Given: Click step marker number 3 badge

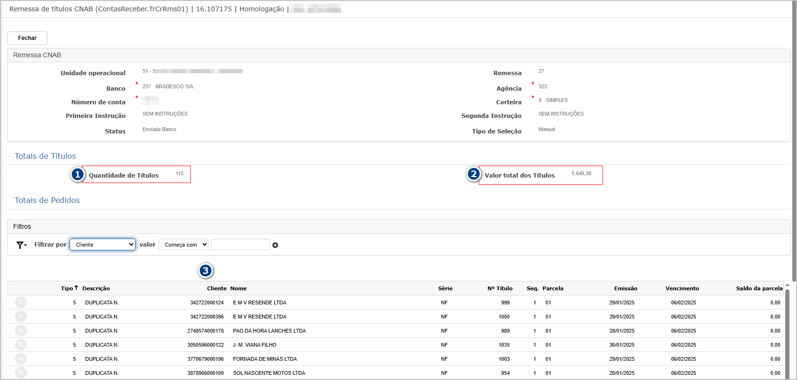Looking at the screenshot, I should tap(206, 271).
